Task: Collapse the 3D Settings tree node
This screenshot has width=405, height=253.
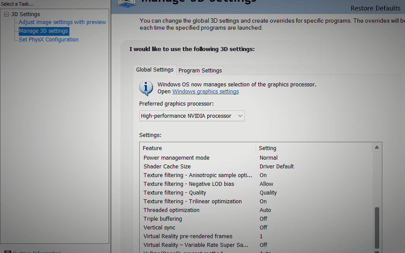Action: [7, 14]
